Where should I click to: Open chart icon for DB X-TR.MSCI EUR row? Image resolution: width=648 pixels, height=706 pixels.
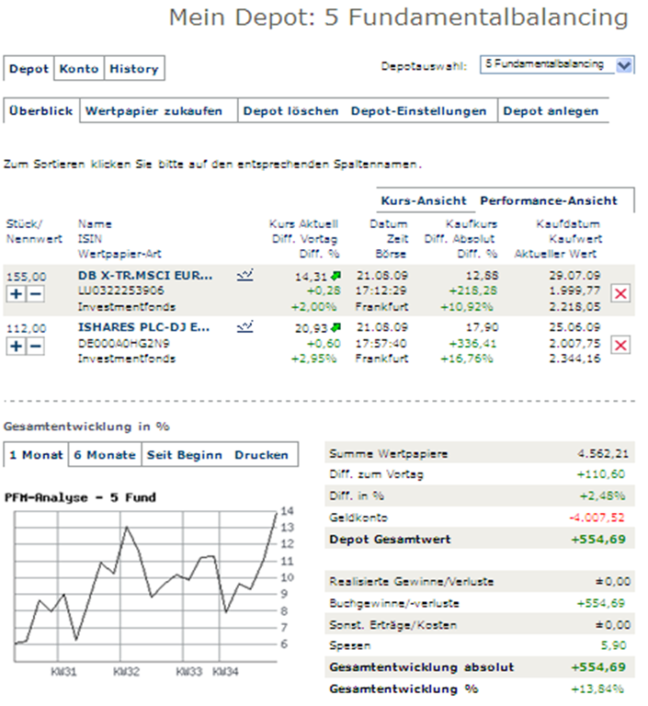pyautogui.click(x=245, y=275)
